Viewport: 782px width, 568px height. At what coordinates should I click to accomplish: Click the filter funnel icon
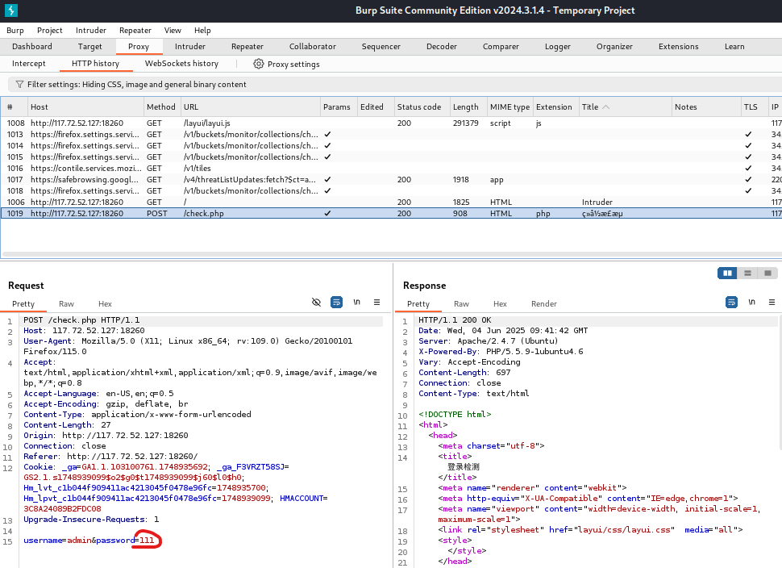19,85
